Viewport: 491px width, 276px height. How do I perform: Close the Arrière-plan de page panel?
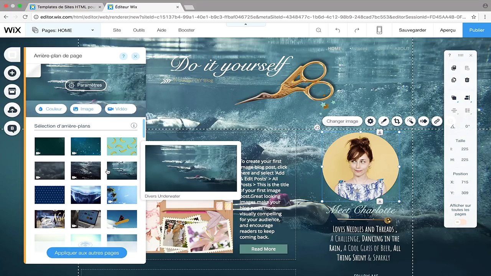pyautogui.click(x=135, y=56)
